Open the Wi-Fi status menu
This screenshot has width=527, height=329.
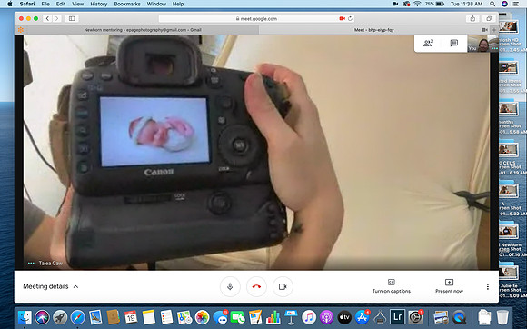417,4
